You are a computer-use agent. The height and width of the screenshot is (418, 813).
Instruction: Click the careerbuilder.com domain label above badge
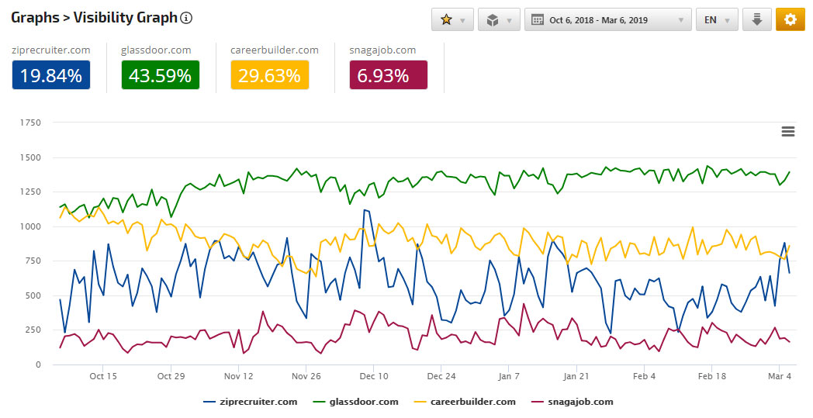[x=275, y=50]
